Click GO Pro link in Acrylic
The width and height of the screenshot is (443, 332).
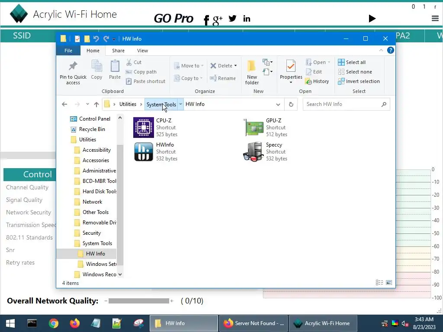click(173, 18)
